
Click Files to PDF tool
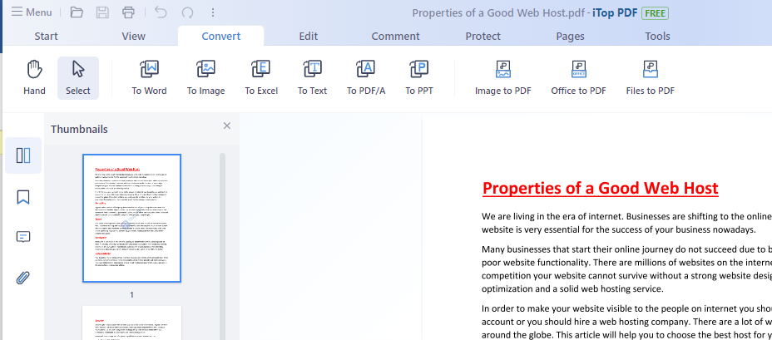651,78
